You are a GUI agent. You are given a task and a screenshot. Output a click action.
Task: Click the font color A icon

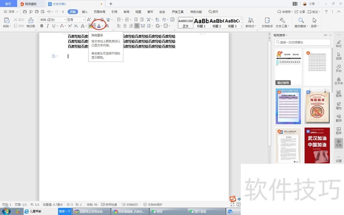coord(98,26)
